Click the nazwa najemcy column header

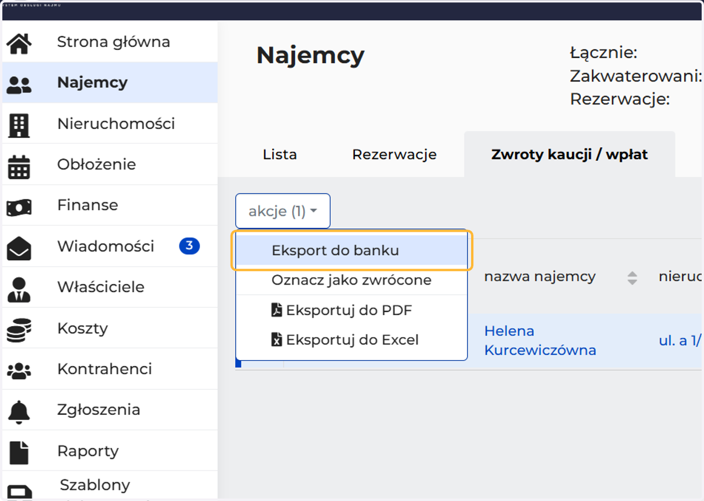[x=540, y=277]
